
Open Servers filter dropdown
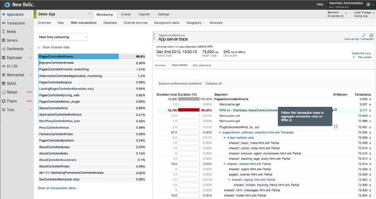click(337, 14)
